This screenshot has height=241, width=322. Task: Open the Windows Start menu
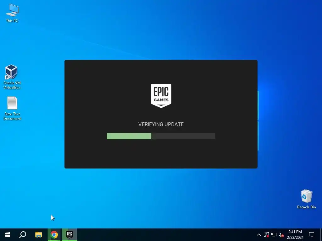8,235
